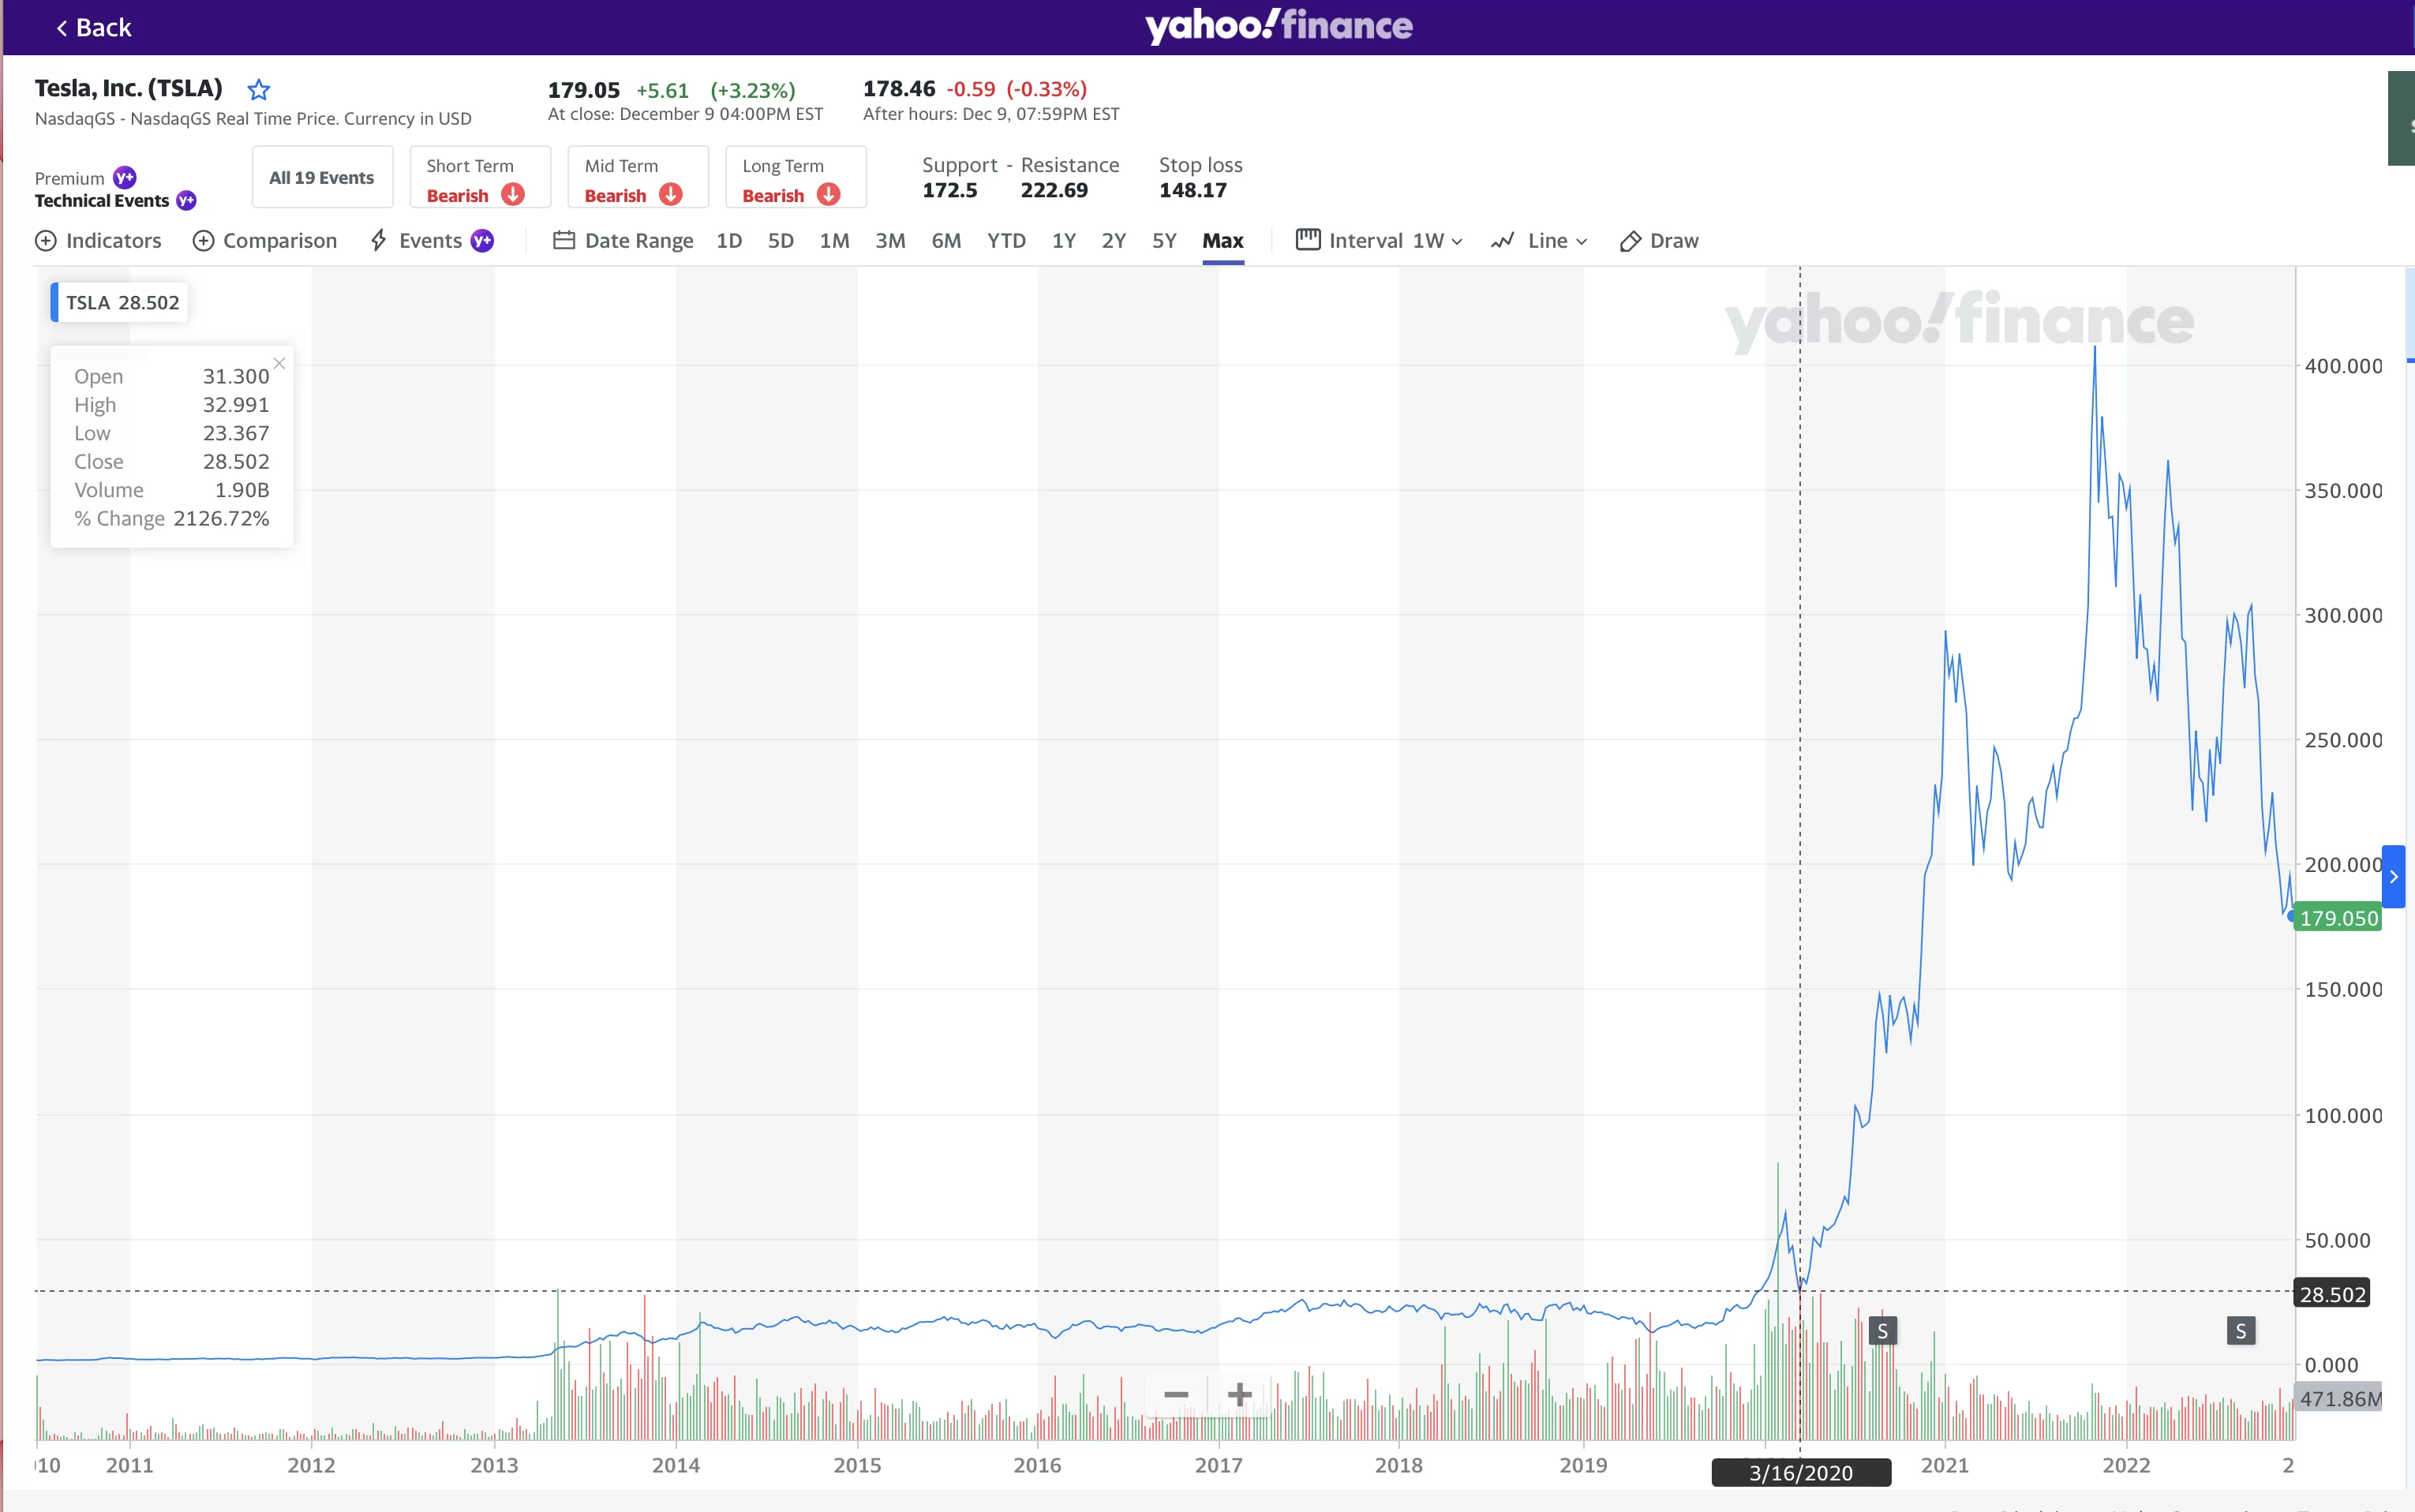Activate the Draw tool
This screenshot has width=2415, height=1512.
(1659, 241)
